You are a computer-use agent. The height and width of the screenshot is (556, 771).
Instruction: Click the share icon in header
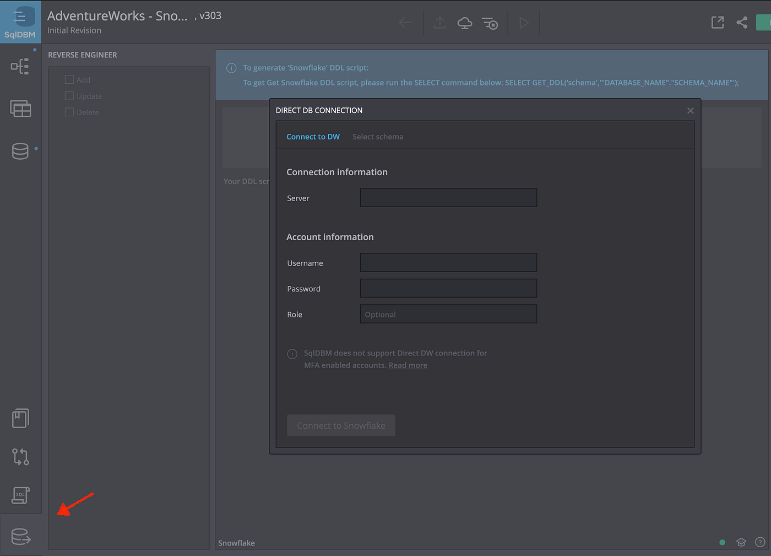[x=742, y=22]
